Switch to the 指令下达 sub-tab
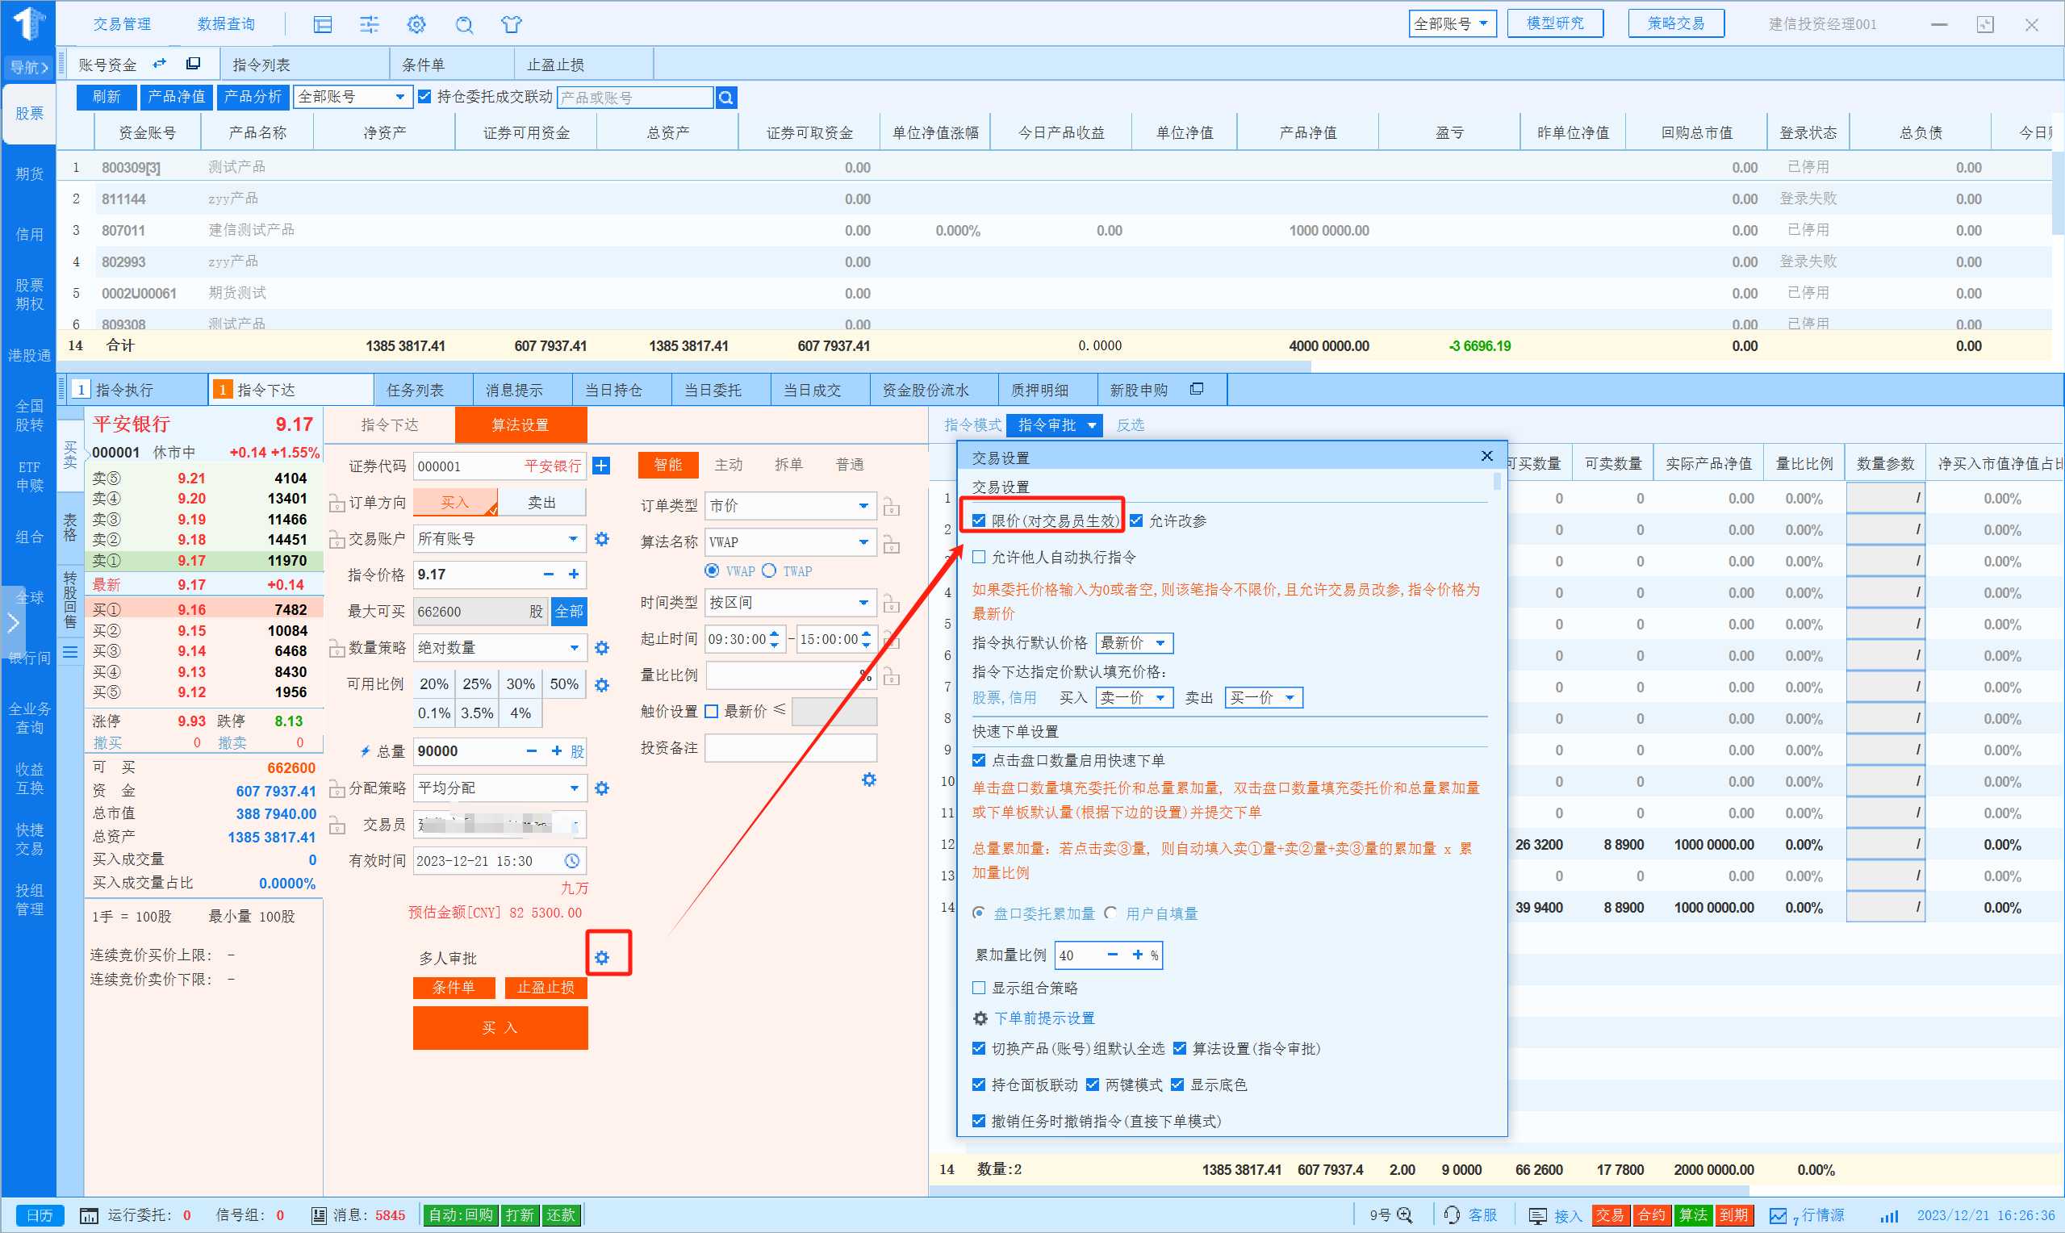 pos(390,425)
